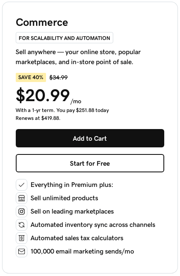Click the 100,000 email marketing sends text
Viewport: 180px width, 276px height.
pos(82,251)
